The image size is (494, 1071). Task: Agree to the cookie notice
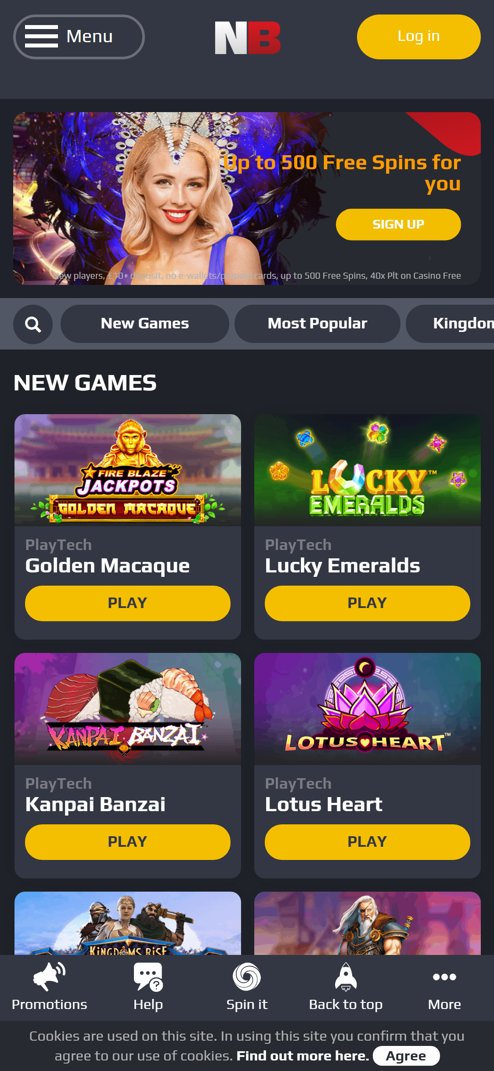click(x=406, y=1056)
